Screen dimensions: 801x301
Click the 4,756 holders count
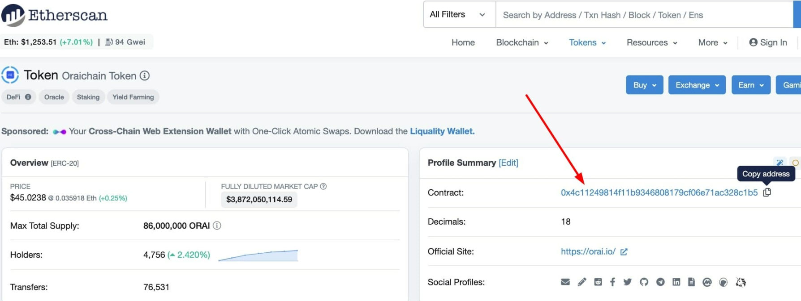(154, 255)
